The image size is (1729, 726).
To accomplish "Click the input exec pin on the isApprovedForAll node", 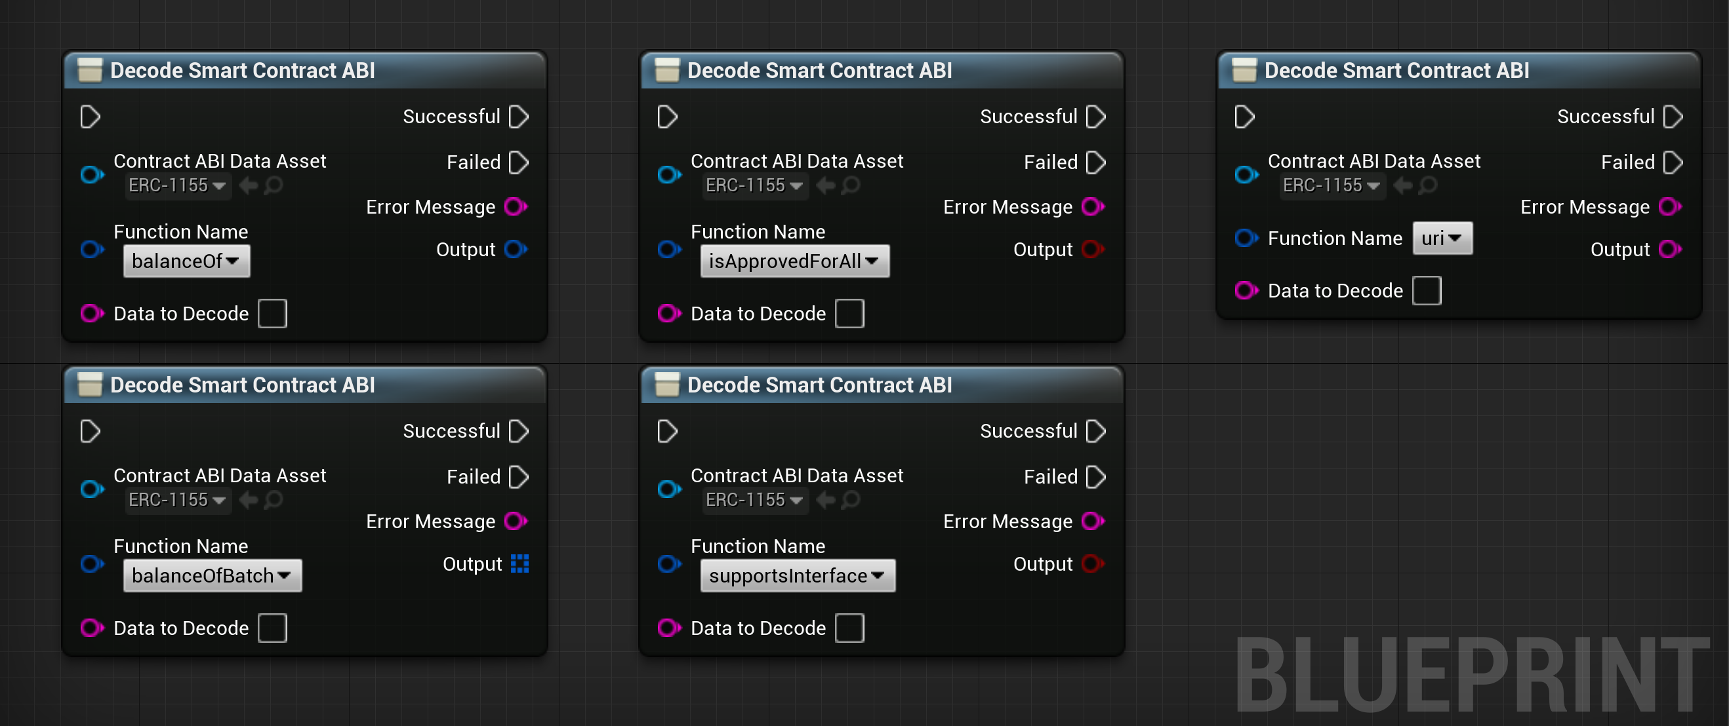I will [x=666, y=116].
